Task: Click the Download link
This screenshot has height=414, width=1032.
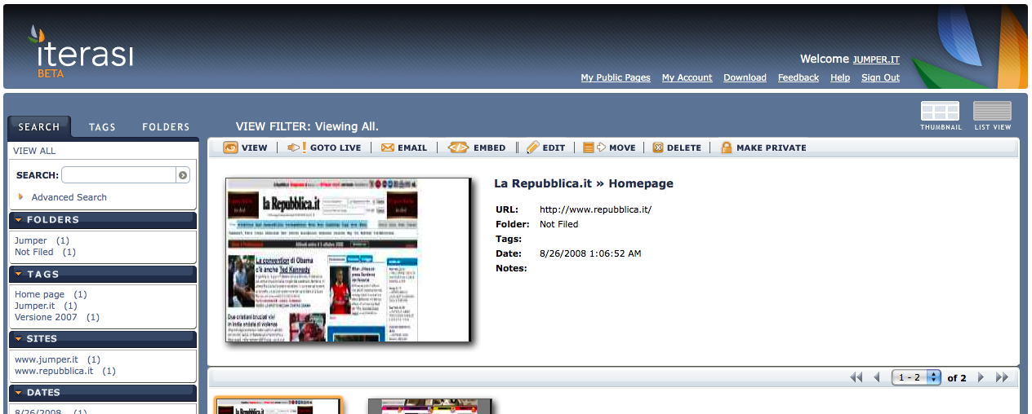Action: [745, 77]
